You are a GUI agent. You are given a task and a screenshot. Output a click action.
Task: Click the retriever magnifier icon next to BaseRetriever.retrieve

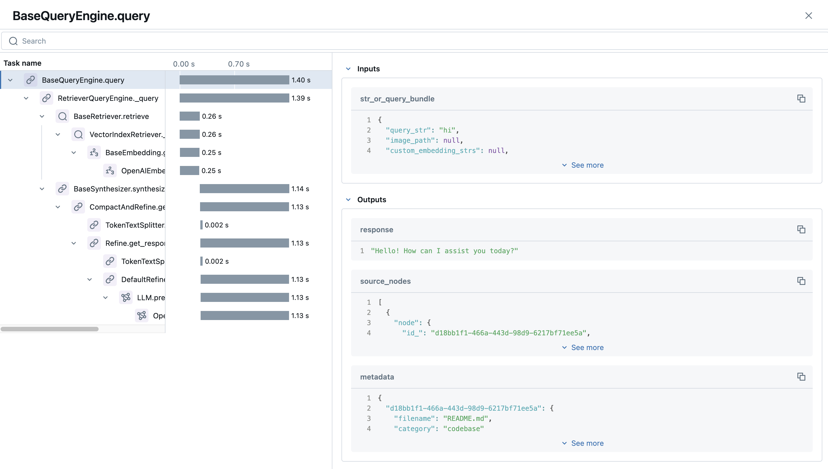pyautogui.click(x=63, y=116)
